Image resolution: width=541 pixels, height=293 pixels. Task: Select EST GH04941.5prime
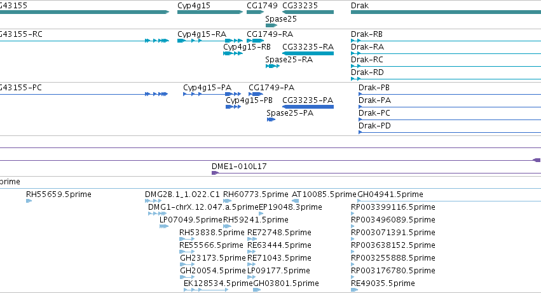click(449, 201)
